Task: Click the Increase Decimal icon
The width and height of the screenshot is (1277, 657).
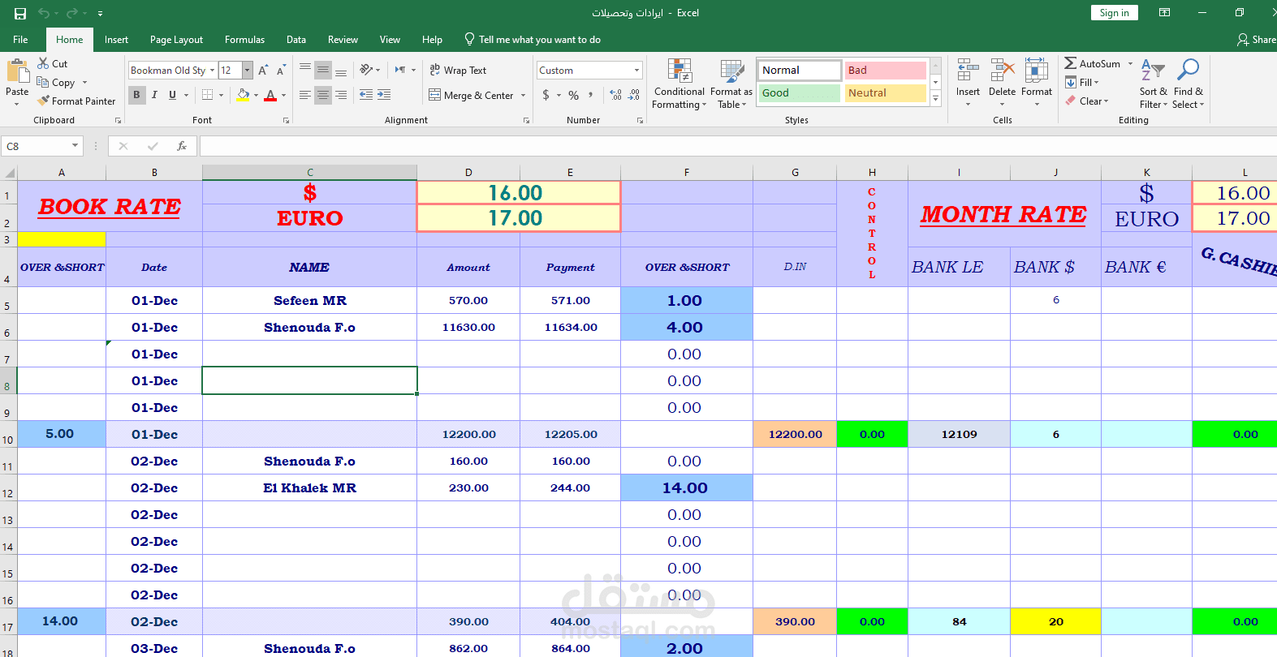Action: click(615, 95)
